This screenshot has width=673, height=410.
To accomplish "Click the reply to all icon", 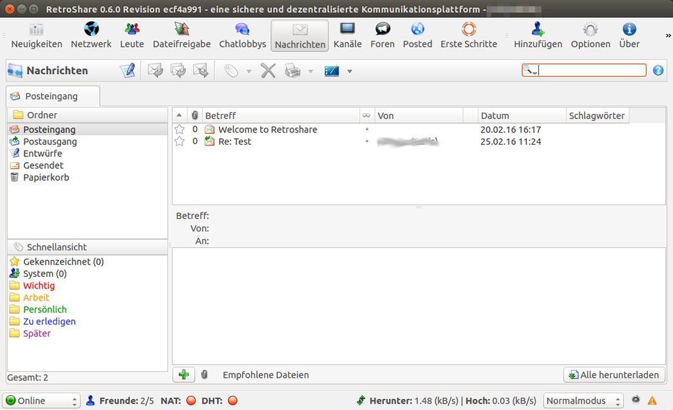I will pos(178,70).
